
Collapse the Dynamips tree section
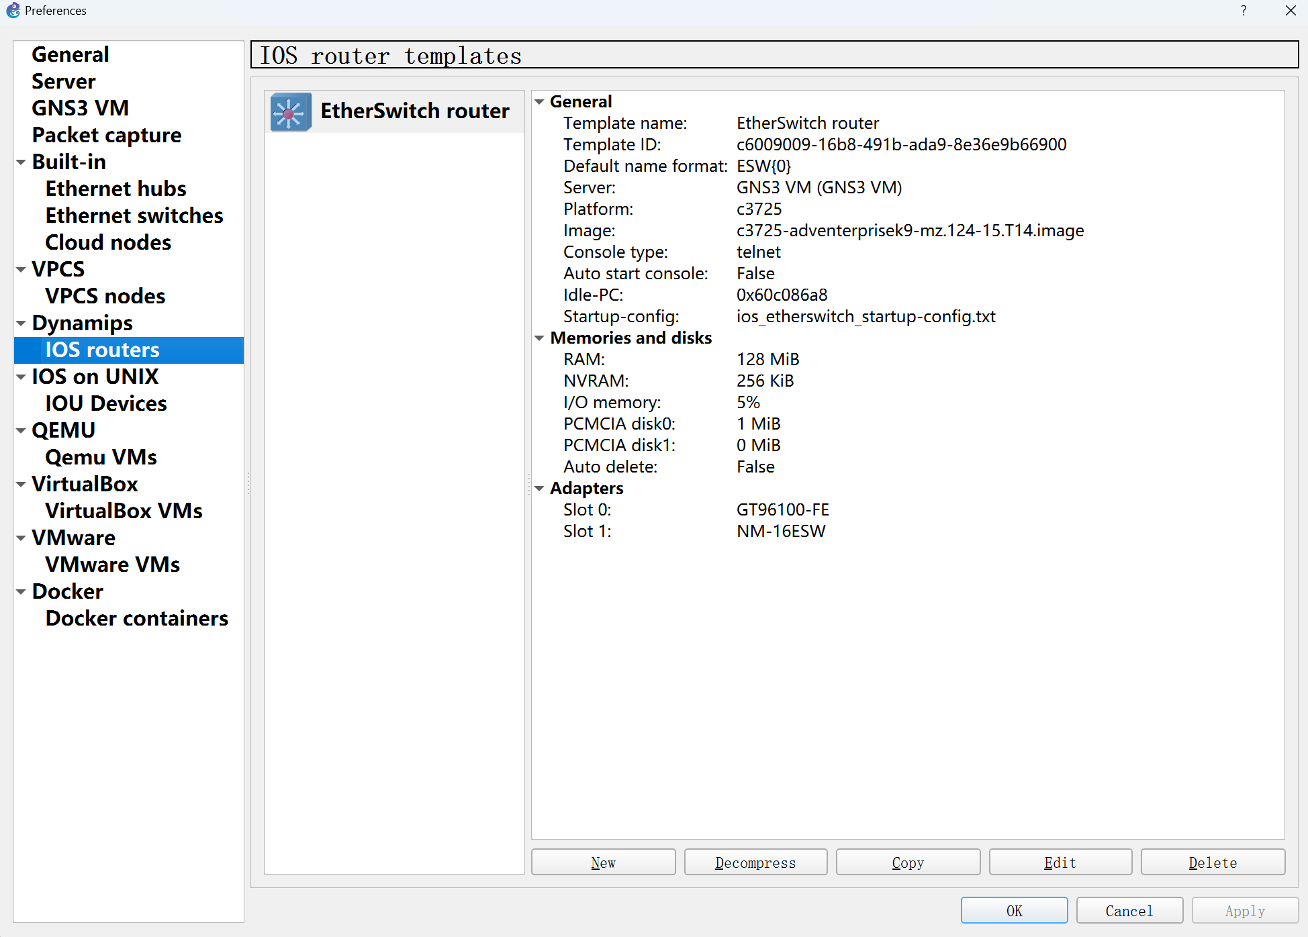click(x=21, y=324)
